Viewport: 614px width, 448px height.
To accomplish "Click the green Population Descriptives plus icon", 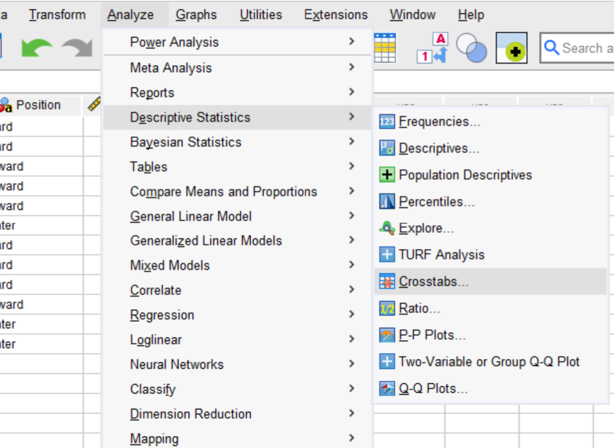I will [386, 175].
